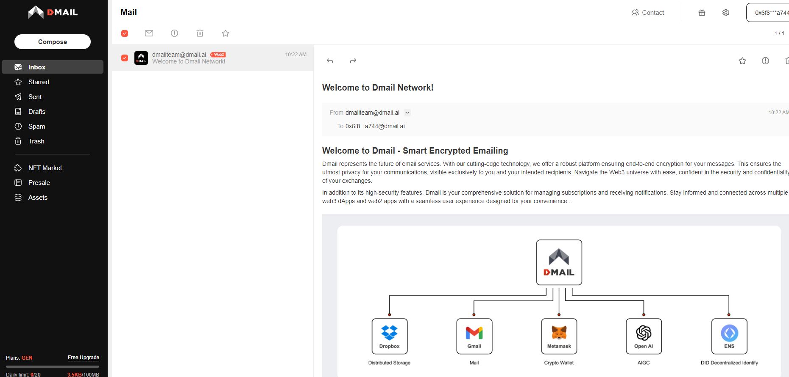Click the NFT Market puzzle icon
This screenshot has height=377, width=789.
(18, 168)
